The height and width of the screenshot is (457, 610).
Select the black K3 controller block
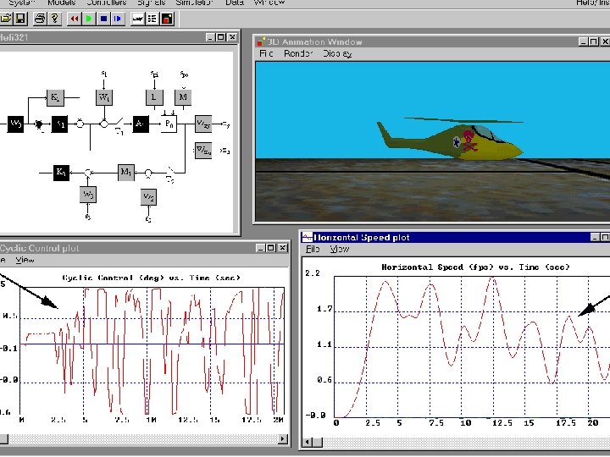[x=61, y=172]
